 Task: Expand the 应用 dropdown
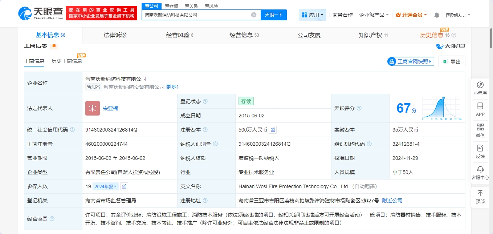click(313, 15)
